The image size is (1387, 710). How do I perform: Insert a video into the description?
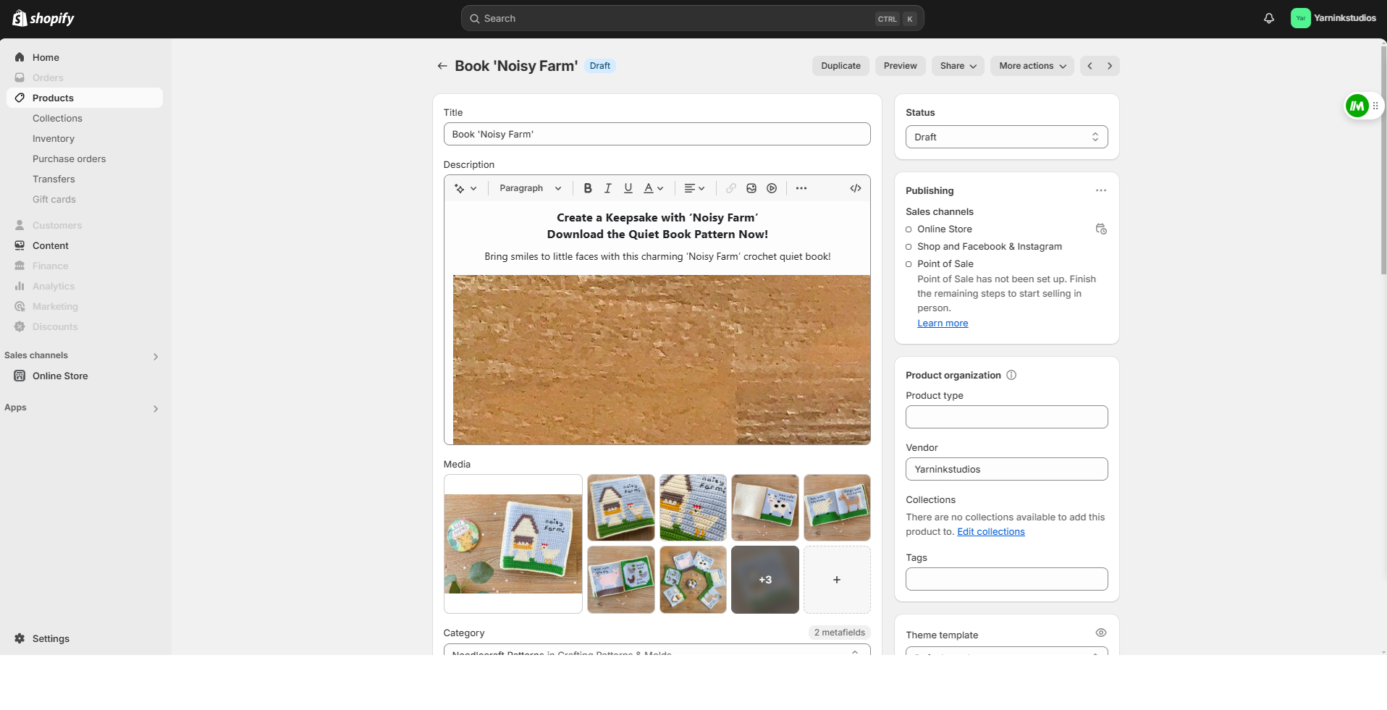point(772,188)
